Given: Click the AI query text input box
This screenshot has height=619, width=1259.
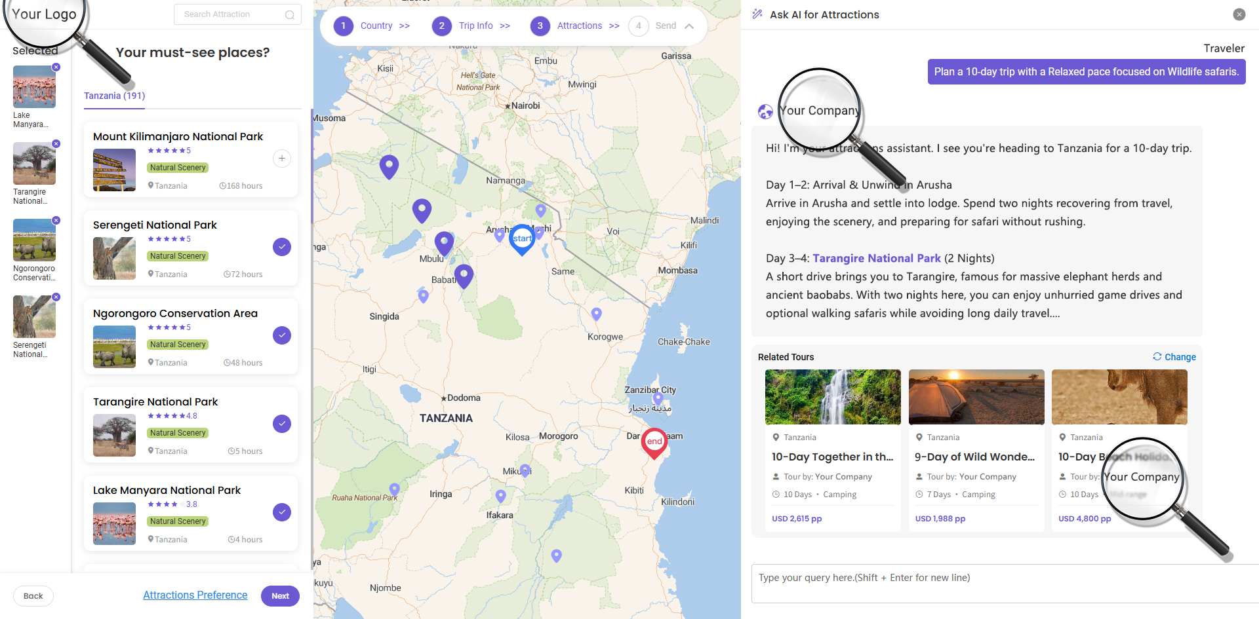Looking at the screenshot, I should 1003,583.
